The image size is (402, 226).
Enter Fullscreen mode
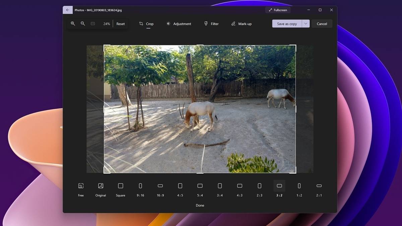pos(278,10)
